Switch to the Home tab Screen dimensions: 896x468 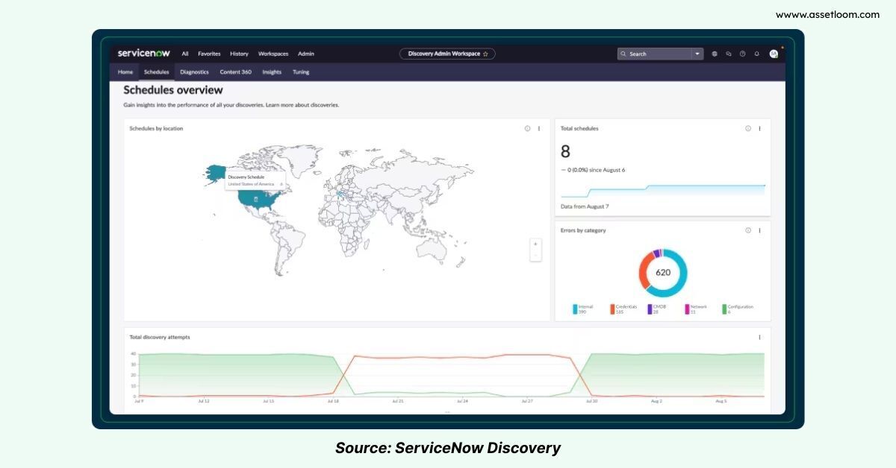[125, 72]
